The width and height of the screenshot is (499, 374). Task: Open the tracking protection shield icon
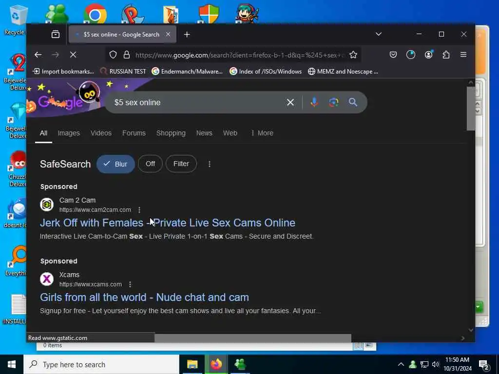tap(113, 55)
